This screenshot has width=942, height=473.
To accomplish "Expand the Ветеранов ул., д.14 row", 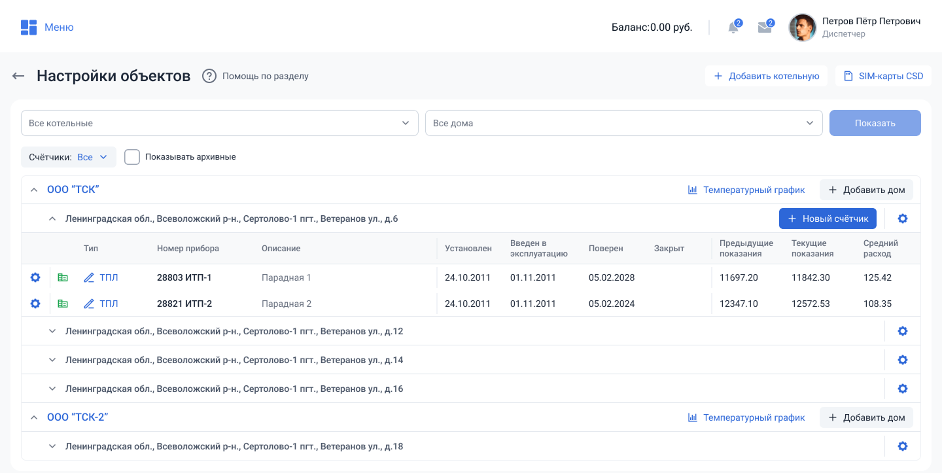I will (x=52, y=360).
